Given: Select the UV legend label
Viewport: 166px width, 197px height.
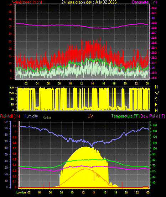Looking at the screenshot, I should pyautogui.click(x=90, y=116).
